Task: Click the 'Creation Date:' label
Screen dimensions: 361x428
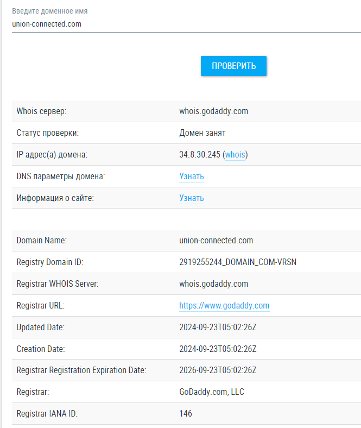Action: [x=41, y=349]
